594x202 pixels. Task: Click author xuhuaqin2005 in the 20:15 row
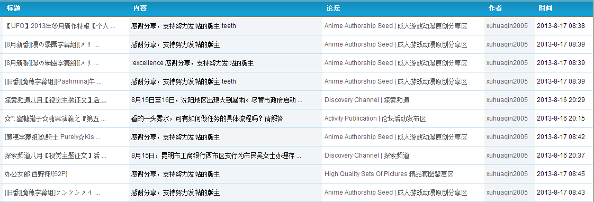coord(507,119)
